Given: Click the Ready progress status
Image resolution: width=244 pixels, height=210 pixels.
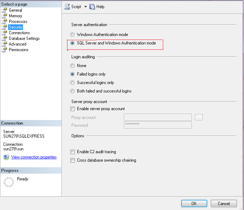Looking at the screenshot, I should [x=23, y=179].
